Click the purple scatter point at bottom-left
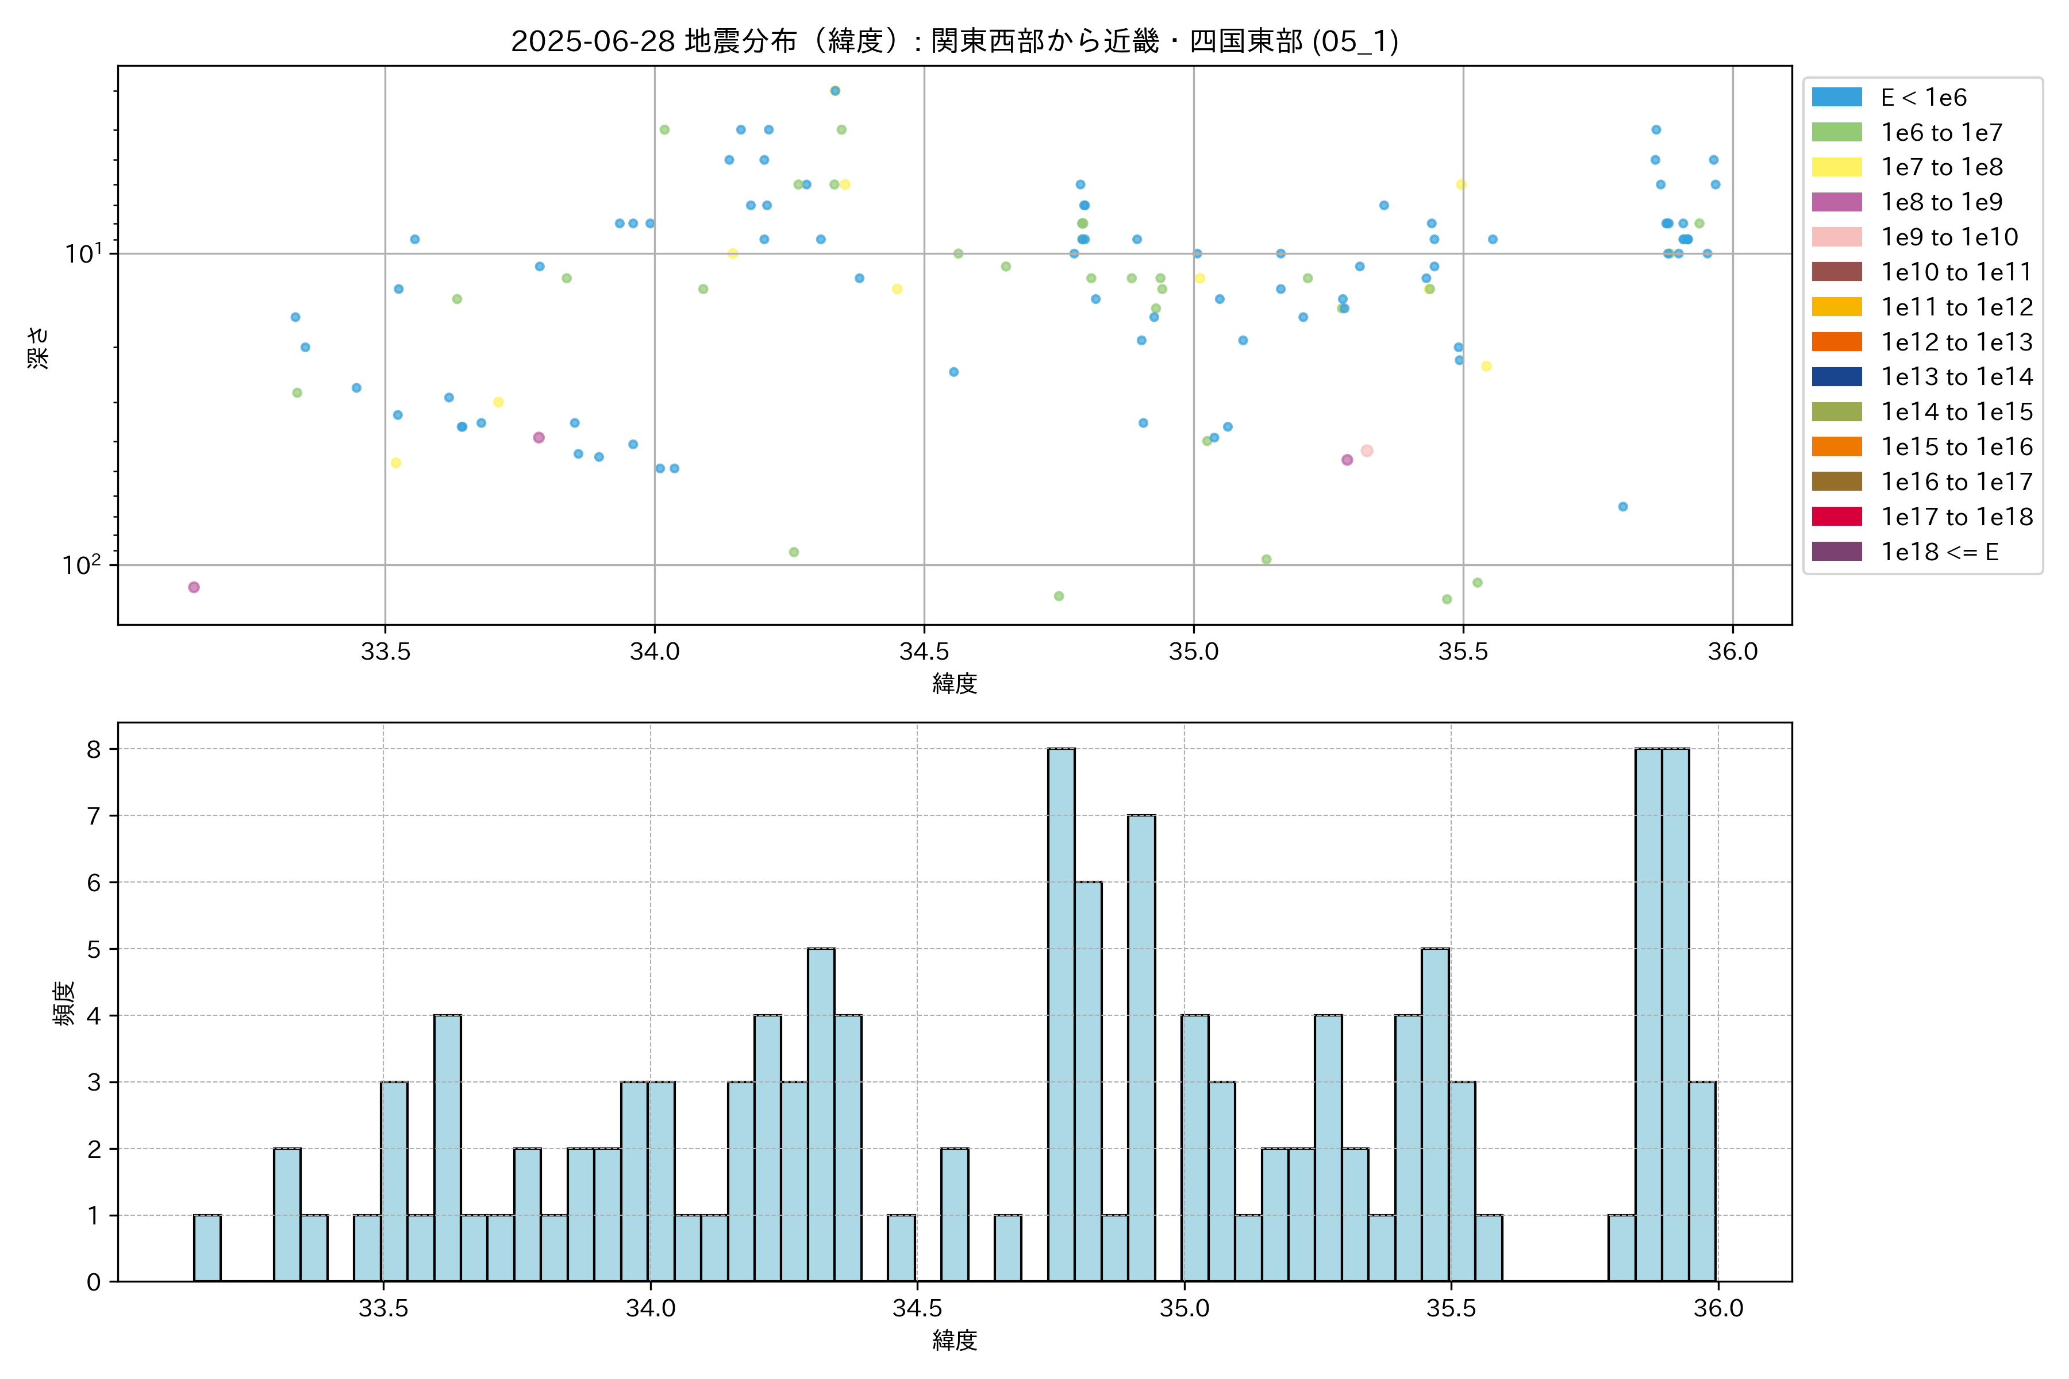2069x1379 pixels. [x=194, y=587]
